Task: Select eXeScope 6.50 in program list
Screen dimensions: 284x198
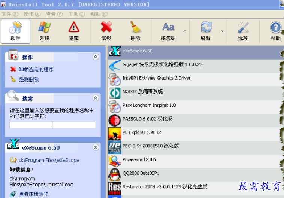Action: tap(196, 52)
